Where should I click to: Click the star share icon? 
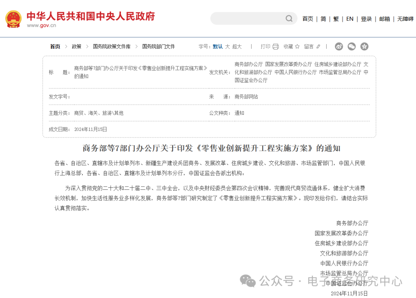pos(364,46)
